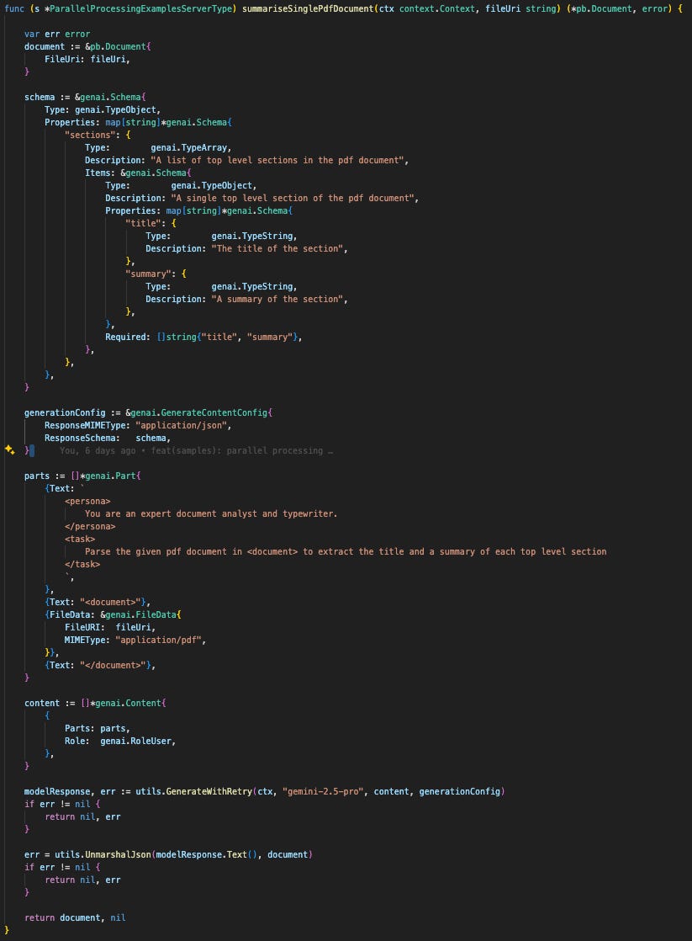The width and height of the screenshot is (692, 941).
Task: Click the "Required:" field name
Action: pos(128,338)
